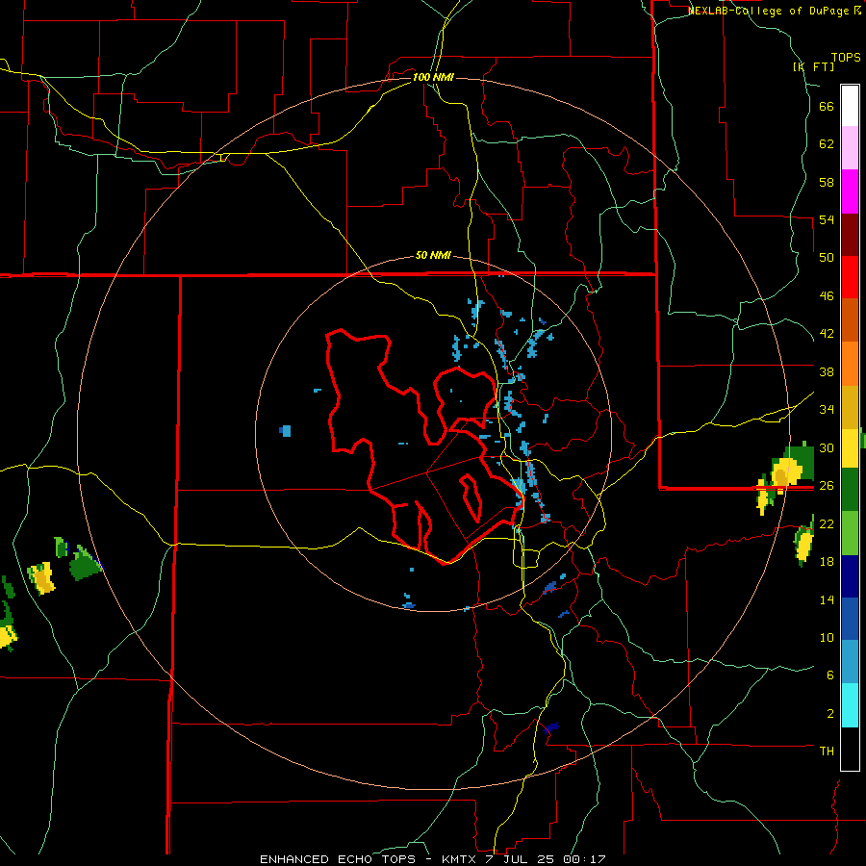
Task: Pick the light blue legend band
Action: click(850, 661)
